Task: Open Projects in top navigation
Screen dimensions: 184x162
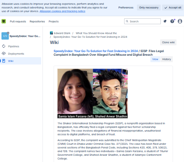Action: click(x=54, y=21)
